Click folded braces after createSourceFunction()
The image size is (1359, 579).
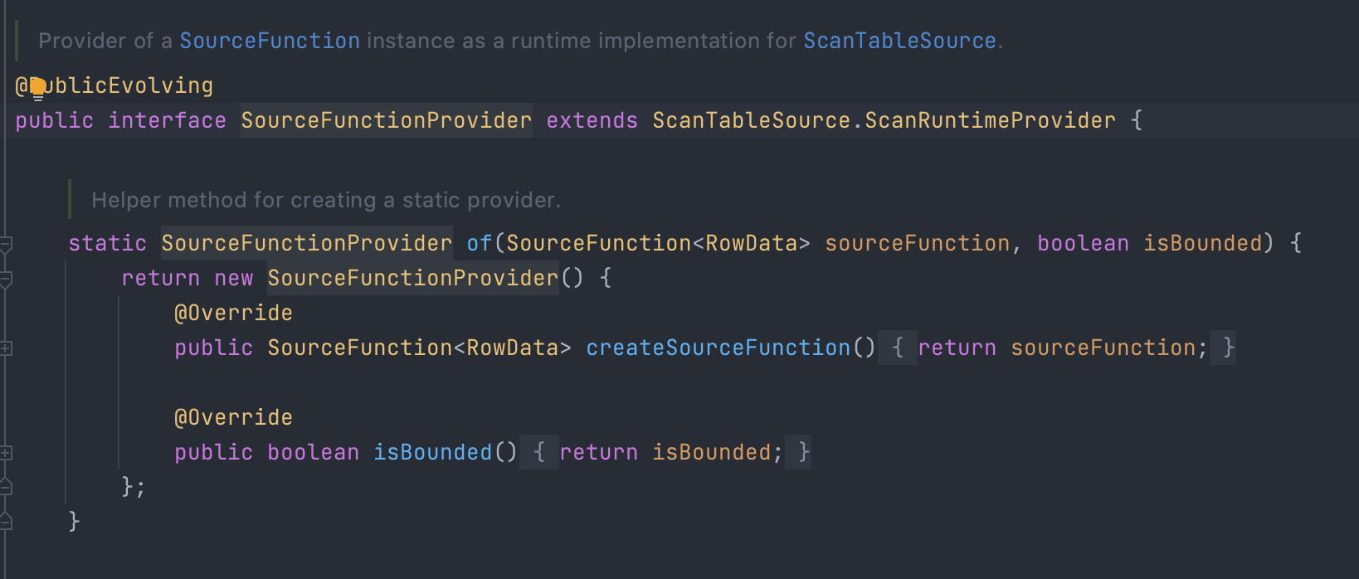pyautogui.click(x=897, y=348)
